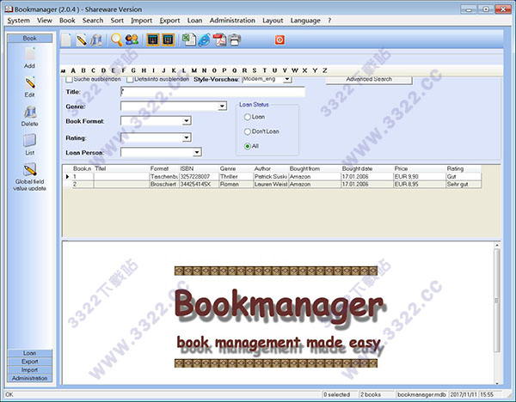This screenshot has width=516, height=402.
Task: Click the preview scrollbar down arrow
Action: tap(497, 383)
